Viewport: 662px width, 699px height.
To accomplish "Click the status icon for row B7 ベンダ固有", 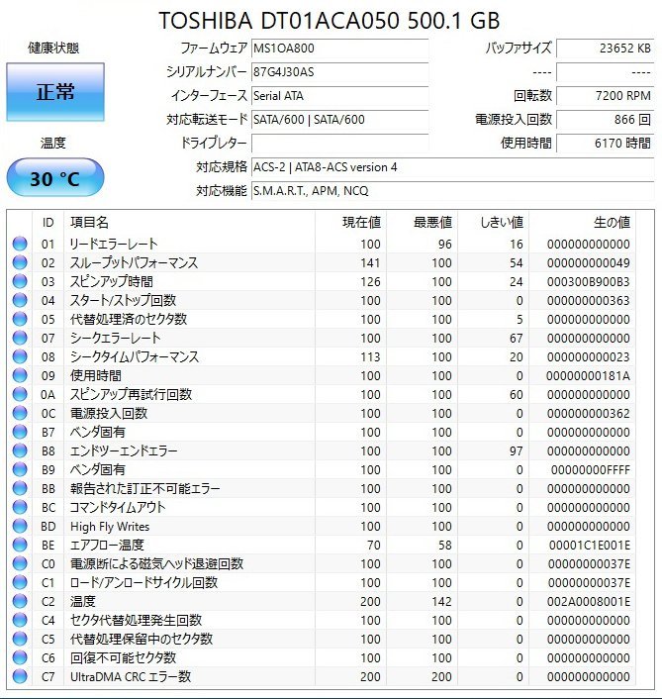I will pos(20,432).
